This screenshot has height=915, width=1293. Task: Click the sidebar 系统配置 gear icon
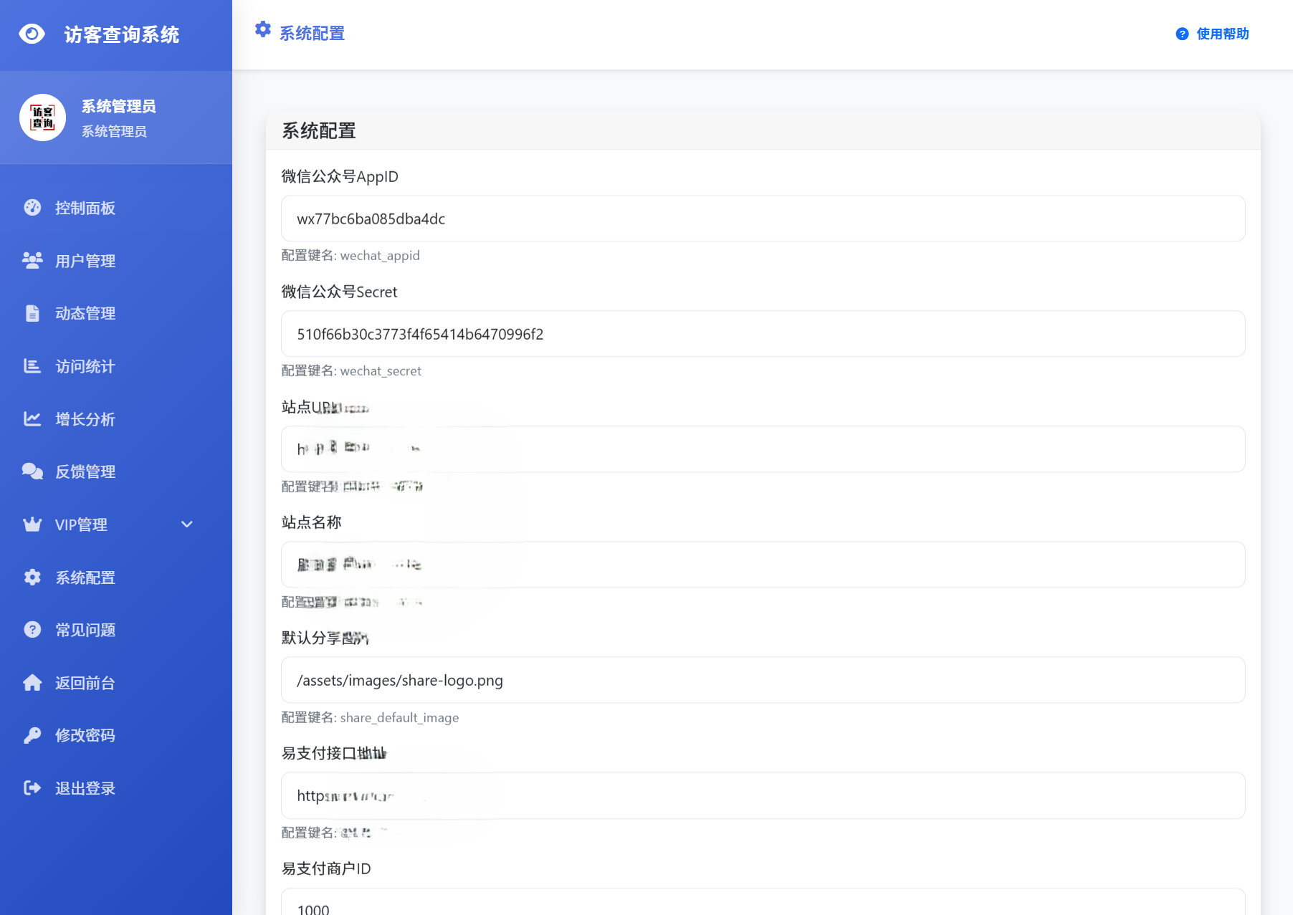[x=32, y=577]
